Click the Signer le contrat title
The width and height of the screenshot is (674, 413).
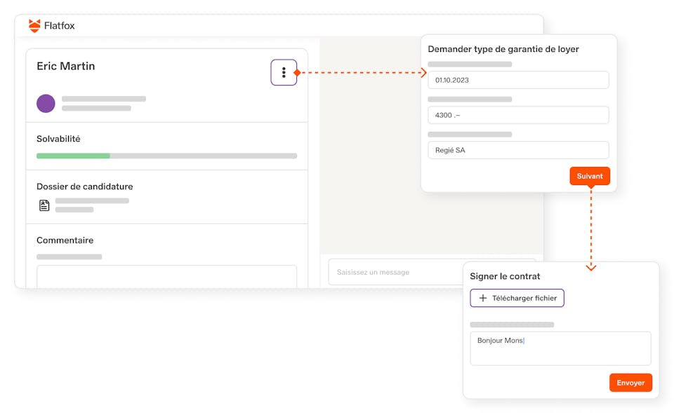point(505,276)
